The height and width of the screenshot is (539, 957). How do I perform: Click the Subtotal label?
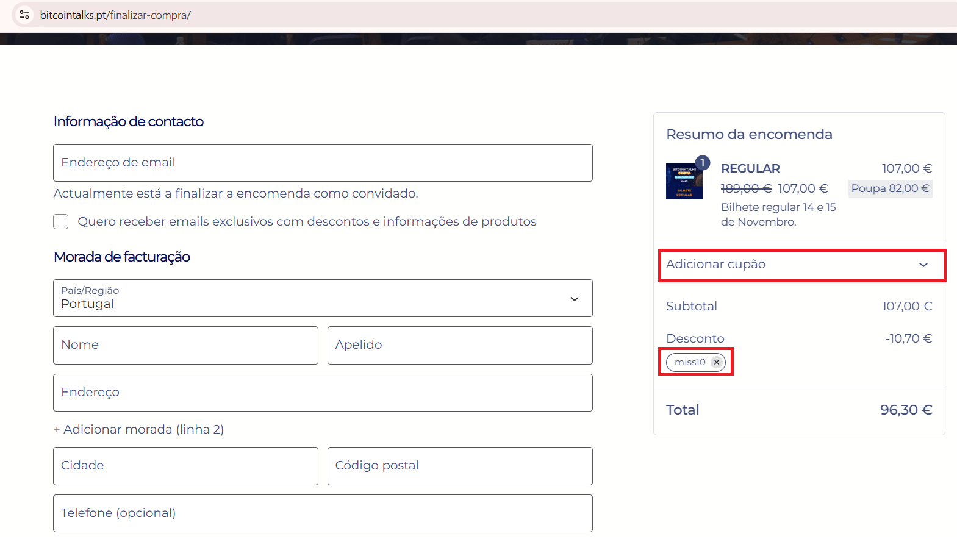point(692,306)
